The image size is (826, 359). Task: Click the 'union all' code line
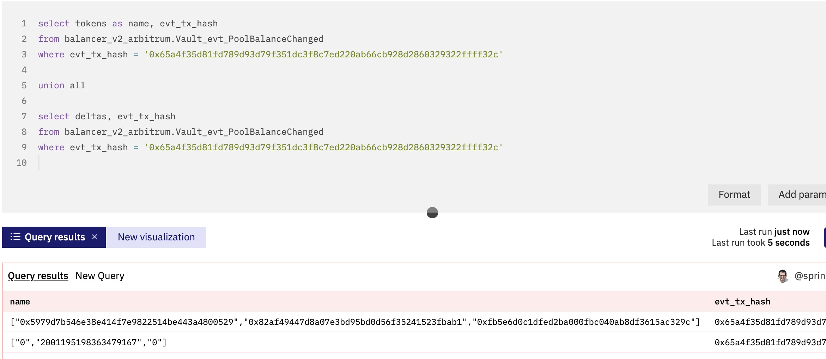[x=62, y=86]
